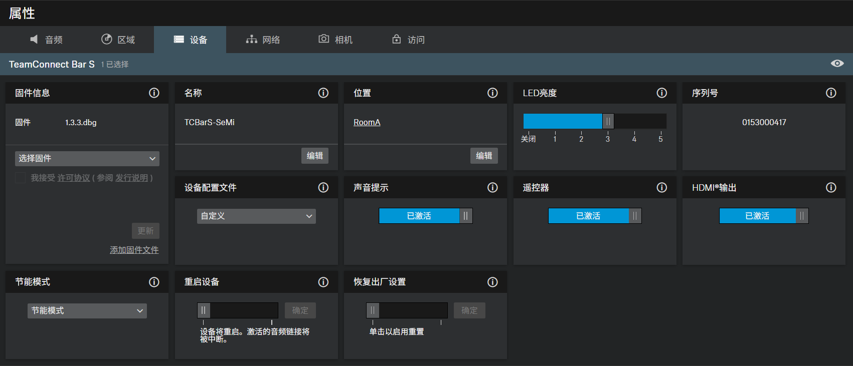Switch to the 网络 tab
The image size is (853, 366).
click(x=263, y=40)
